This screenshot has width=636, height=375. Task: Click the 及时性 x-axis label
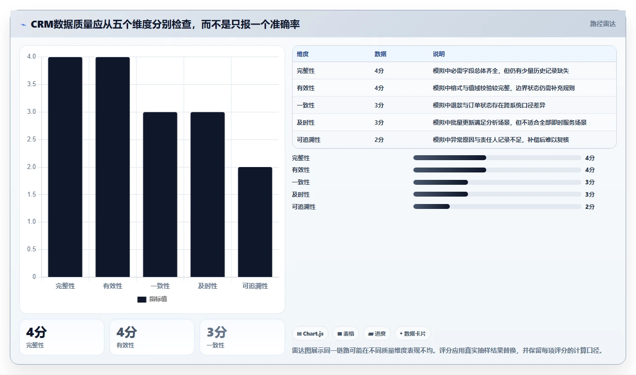click(x=207, y=286)
